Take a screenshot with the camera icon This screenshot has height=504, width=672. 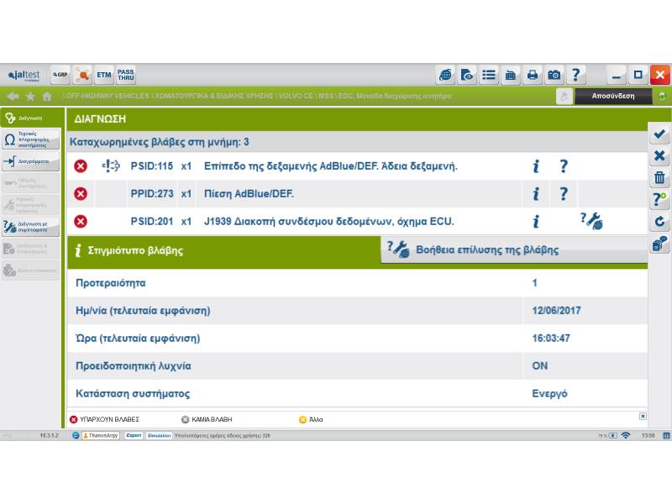[x=554, y=75]
